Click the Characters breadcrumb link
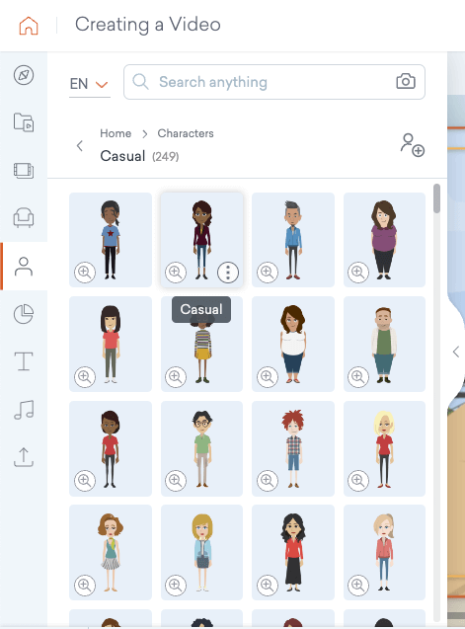The image size is (465, 629). pos(186,133)
